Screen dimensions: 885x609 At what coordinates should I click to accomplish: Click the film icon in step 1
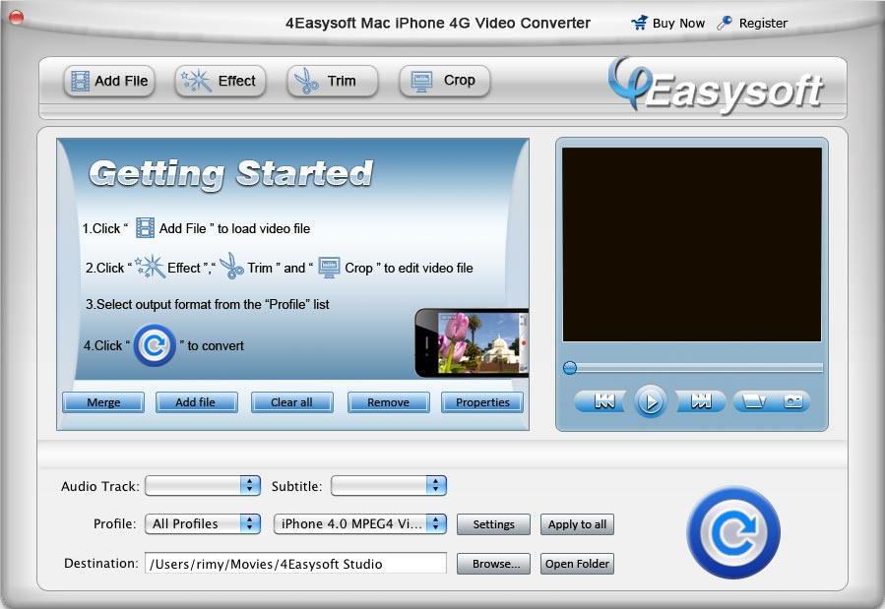(145, 228)
